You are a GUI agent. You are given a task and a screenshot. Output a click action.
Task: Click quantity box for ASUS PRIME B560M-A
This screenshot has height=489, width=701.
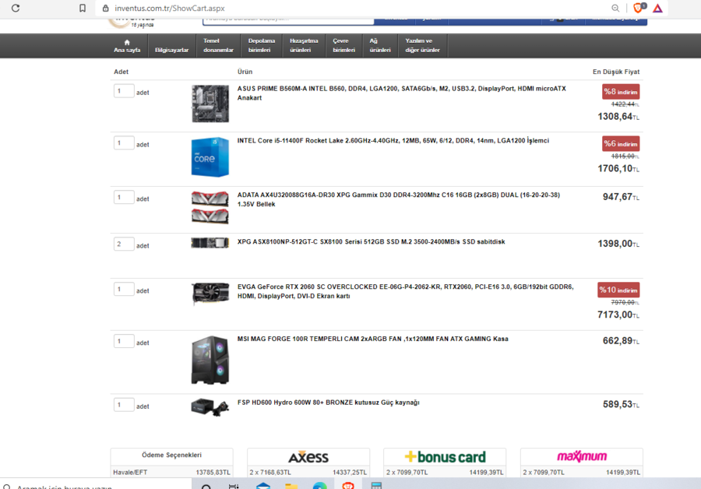(x=124, y=91)
